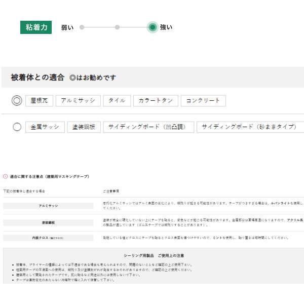304x304 pixels.
Task: Select the 屋根瓦 tag
Action: click(39, 101)
